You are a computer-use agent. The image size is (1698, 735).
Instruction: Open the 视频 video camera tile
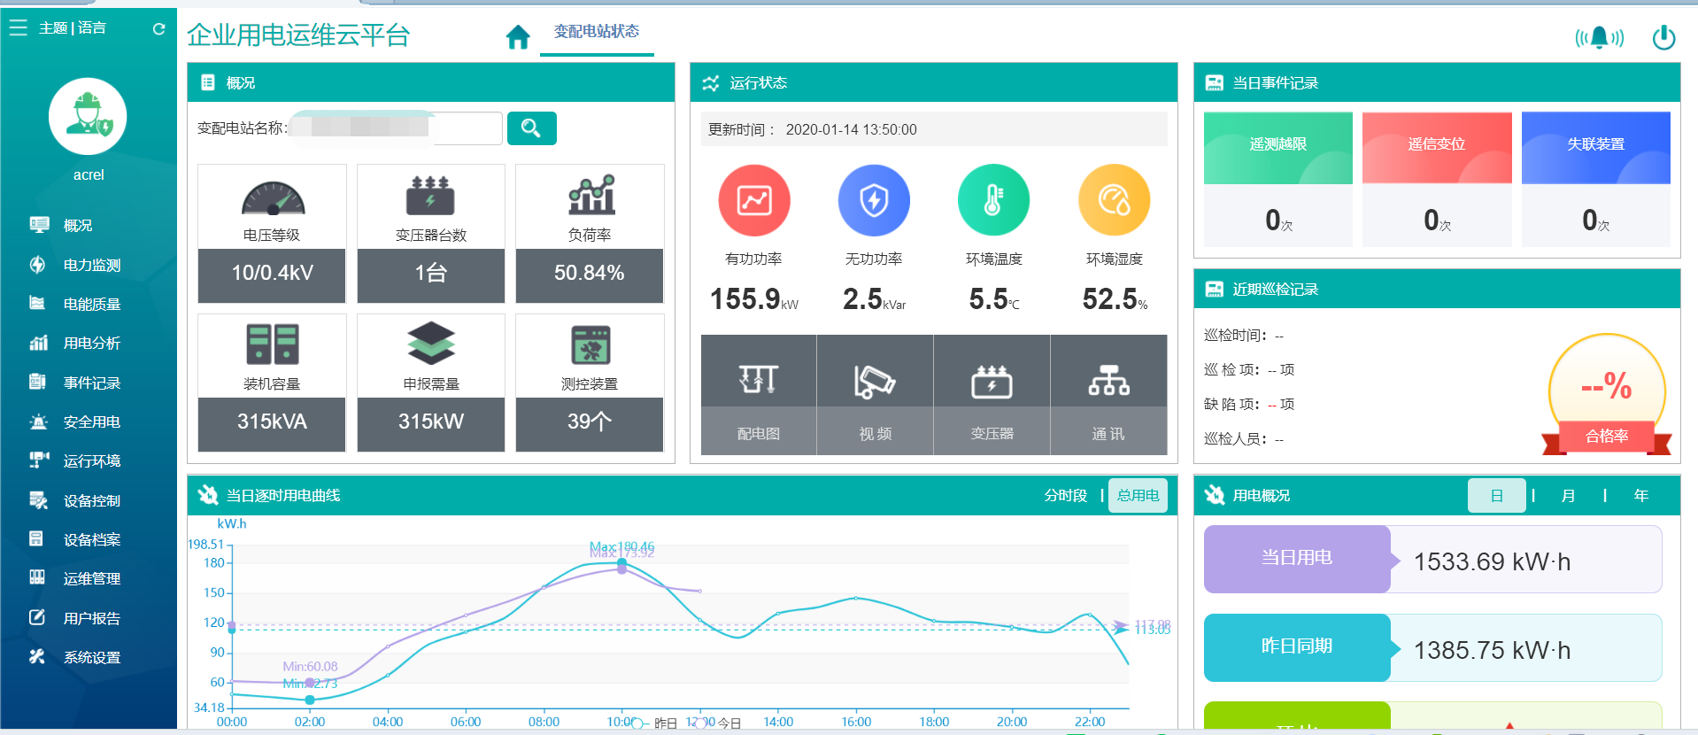875,395
